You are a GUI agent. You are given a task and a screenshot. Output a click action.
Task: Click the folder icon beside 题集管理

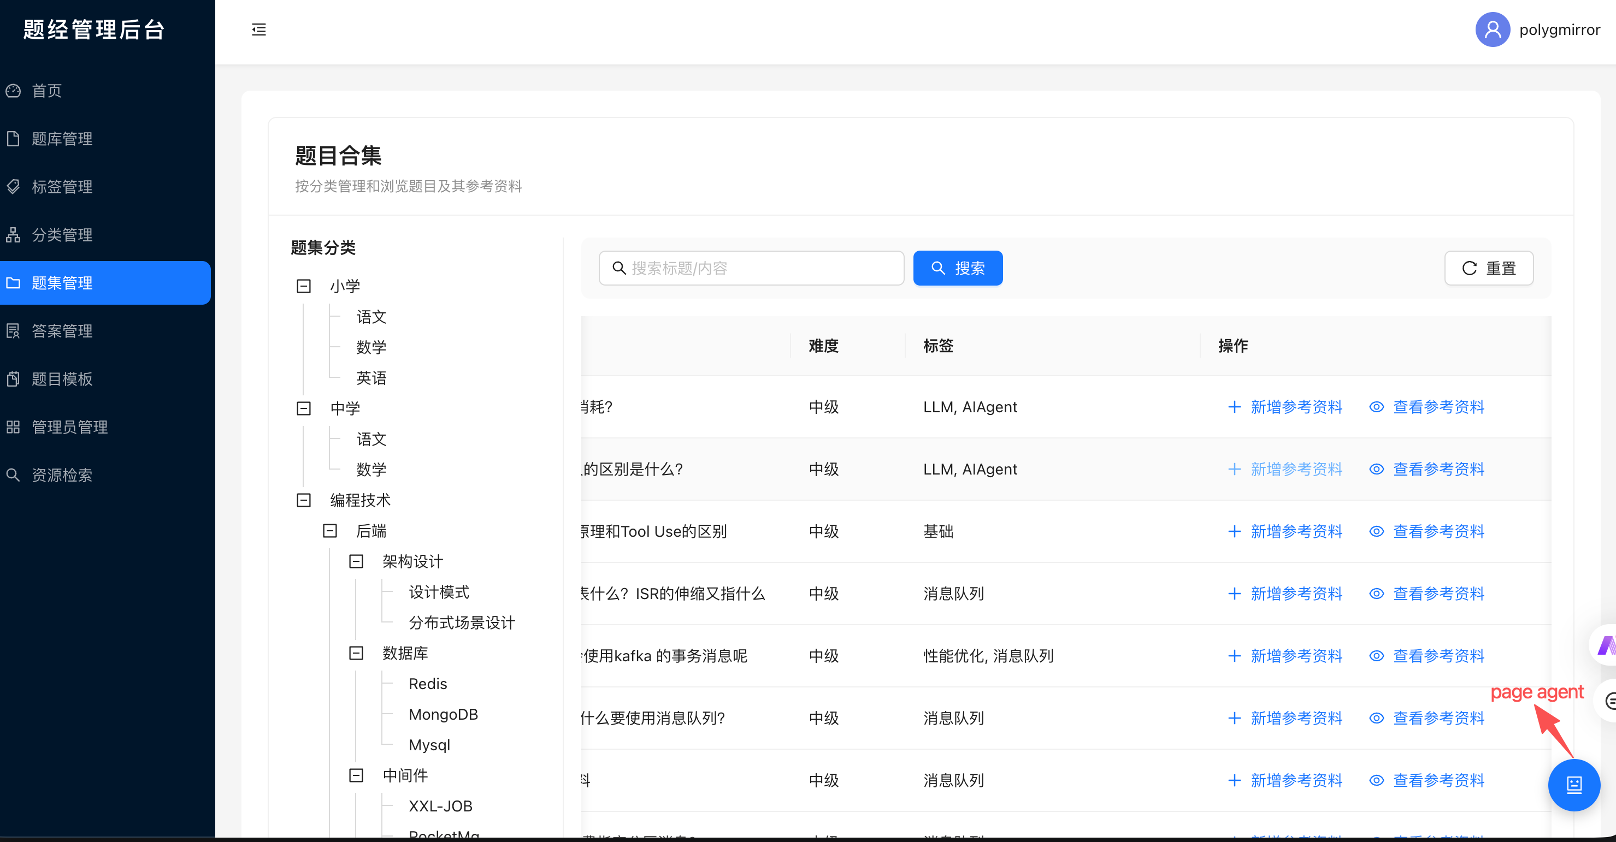[x=13, y=283]
